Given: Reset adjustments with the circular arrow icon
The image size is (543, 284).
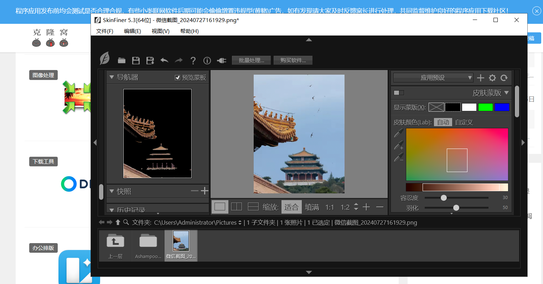Looking at the screenshot, I should [504, 78].
